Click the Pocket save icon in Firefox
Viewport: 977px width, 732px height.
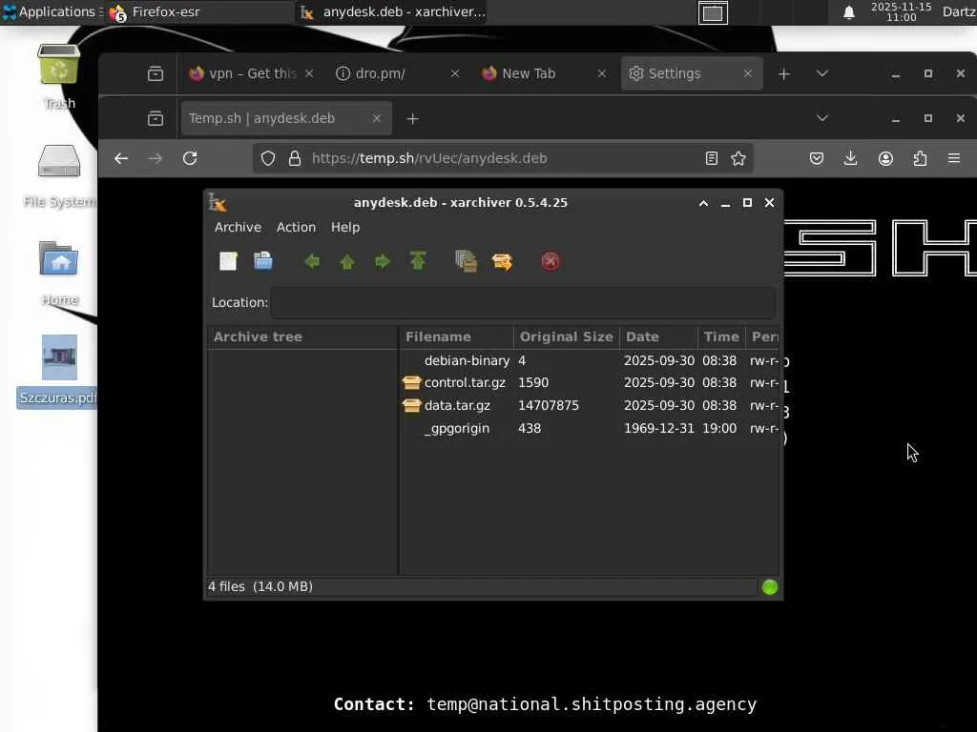817,159
